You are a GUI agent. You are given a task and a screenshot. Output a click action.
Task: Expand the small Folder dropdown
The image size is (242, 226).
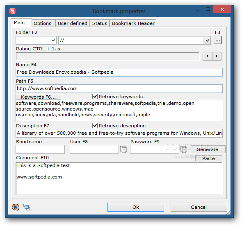click(x=53, y=41)
